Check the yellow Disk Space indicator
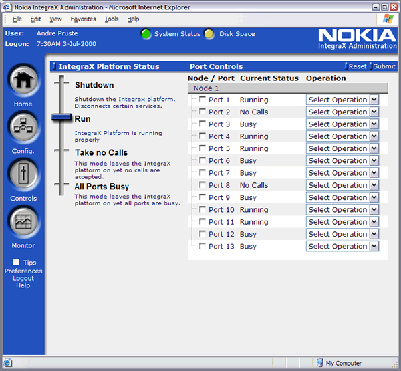Image resolution: width=401 pixels, height=371 pixels. coord(209,34)
